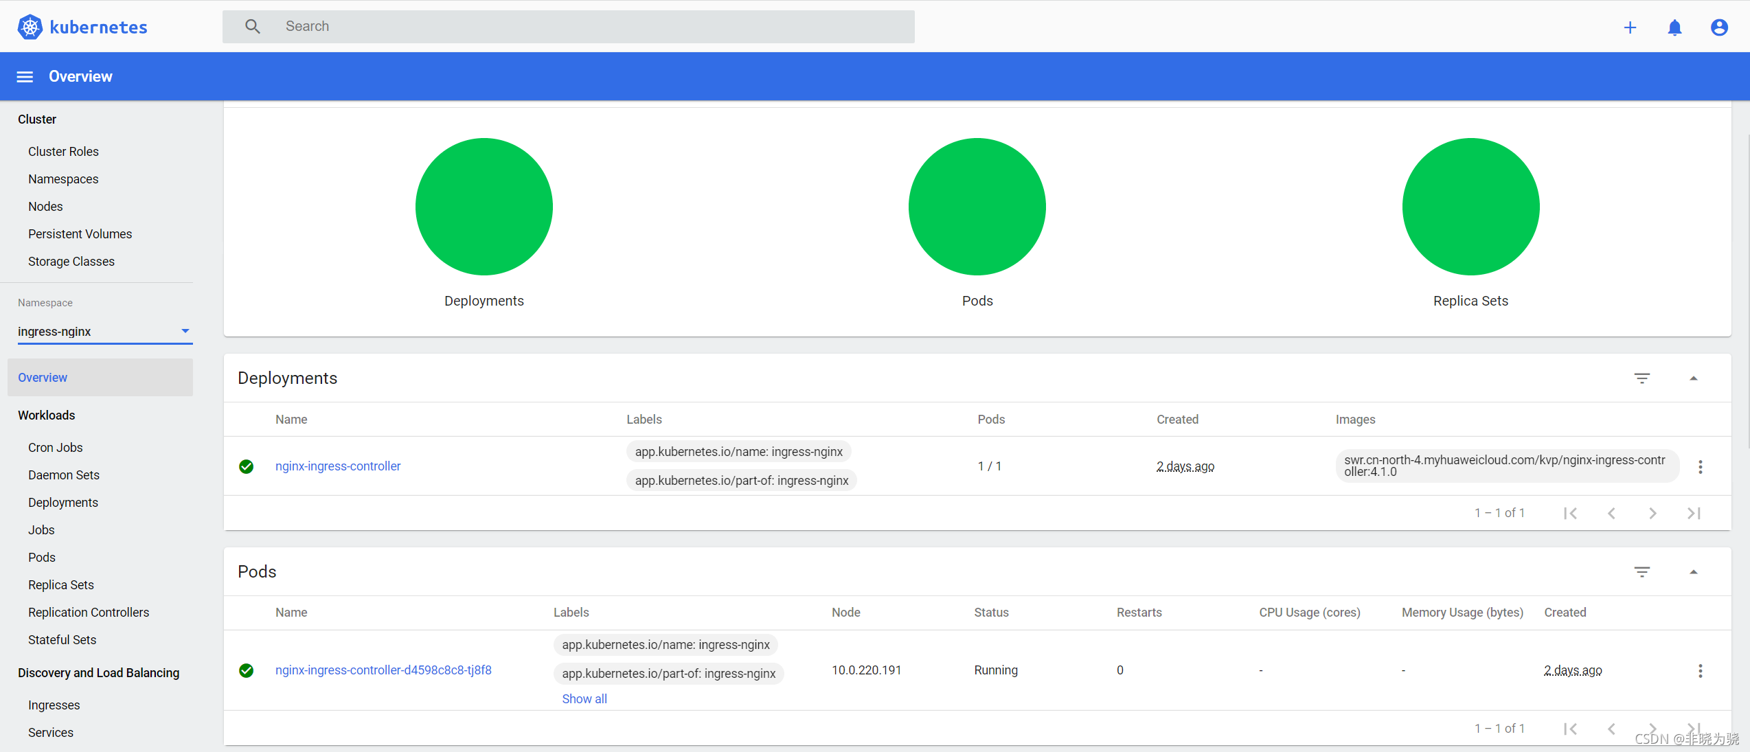This screenshot has height=752, width=1750.
Task: Click the app.kubernetes.io/part-of label in the Deployments row
Action: click(742, 480)
